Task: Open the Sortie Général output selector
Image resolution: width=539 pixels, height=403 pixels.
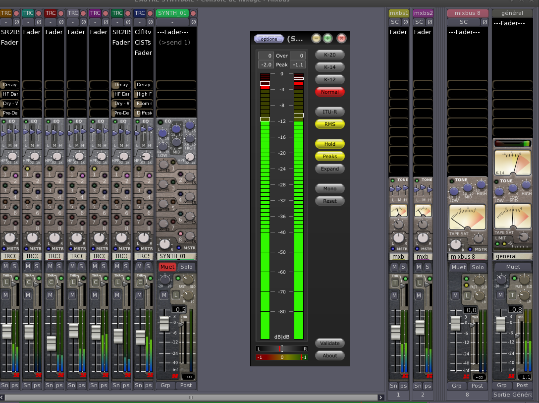Action: coord(512,395)
